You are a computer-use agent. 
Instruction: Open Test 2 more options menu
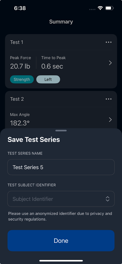(109, 99)
